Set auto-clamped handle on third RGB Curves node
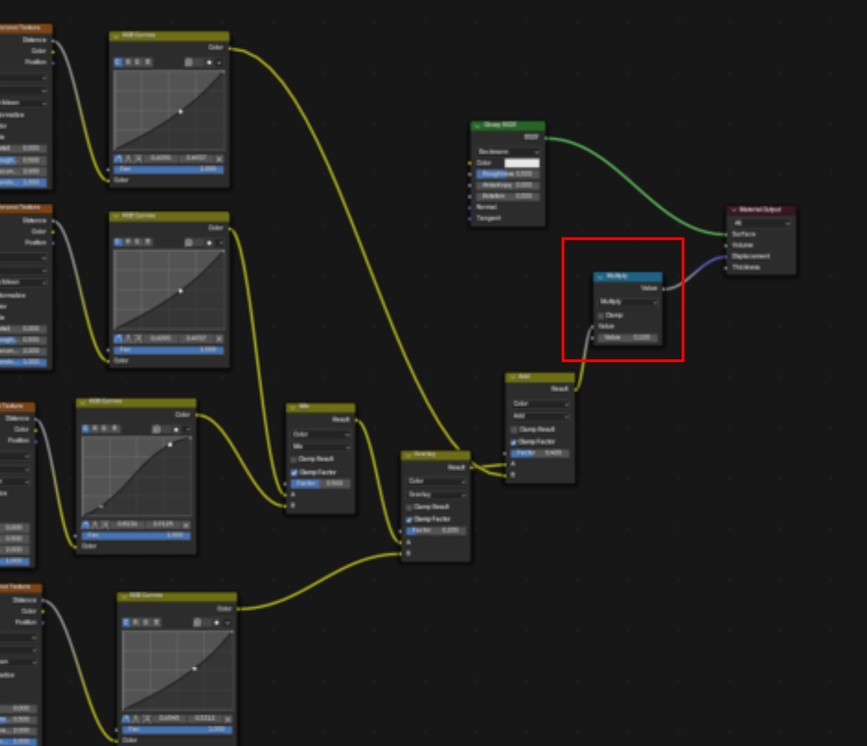 (x=106, y=525)
